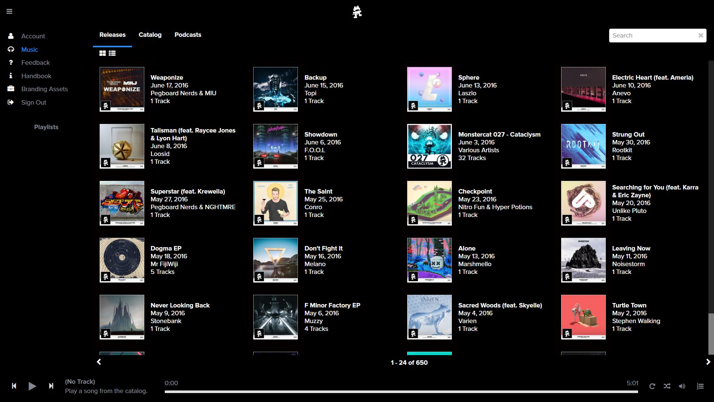The image size is (714, 402).
Task: Open the Sacred Woods cover
Action: (x=430, y=317)
